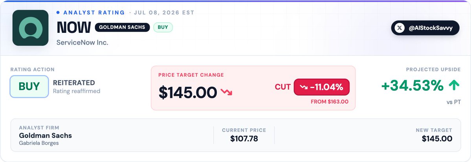Click the +34.53% projected upside figure

(x=412, y=86)
